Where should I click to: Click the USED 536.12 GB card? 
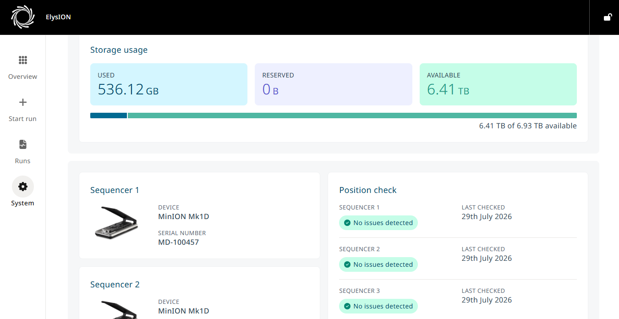tap(169, 84)
